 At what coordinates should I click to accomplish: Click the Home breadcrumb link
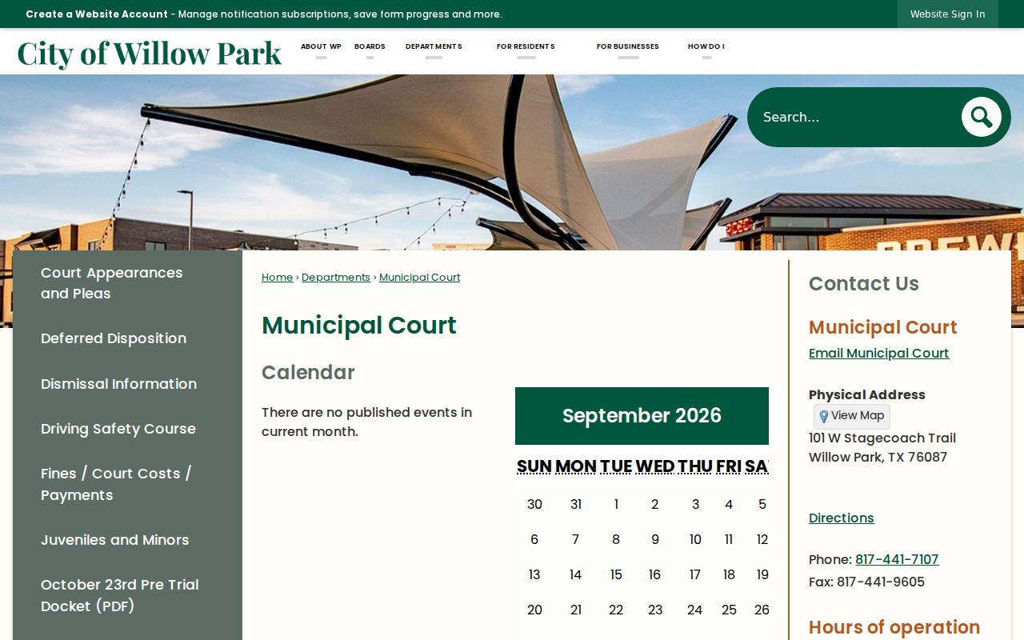point(277,278)
